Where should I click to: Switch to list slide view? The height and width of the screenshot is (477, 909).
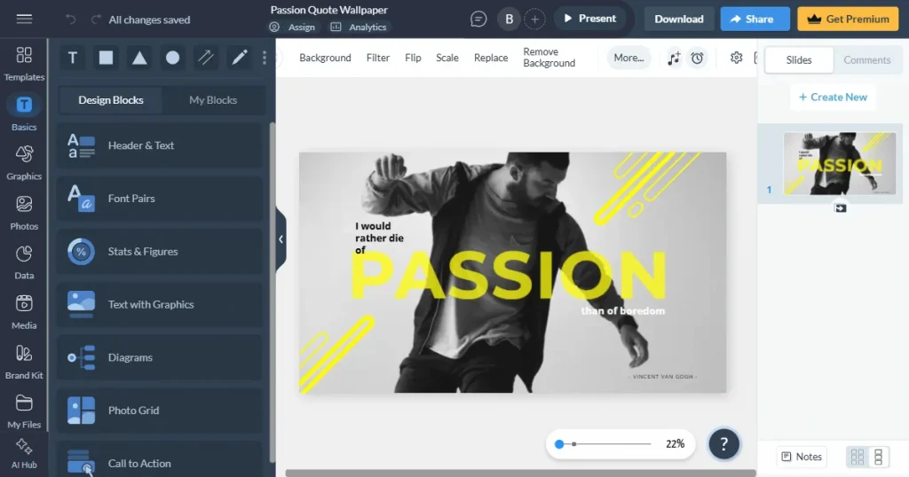point(878,457)
